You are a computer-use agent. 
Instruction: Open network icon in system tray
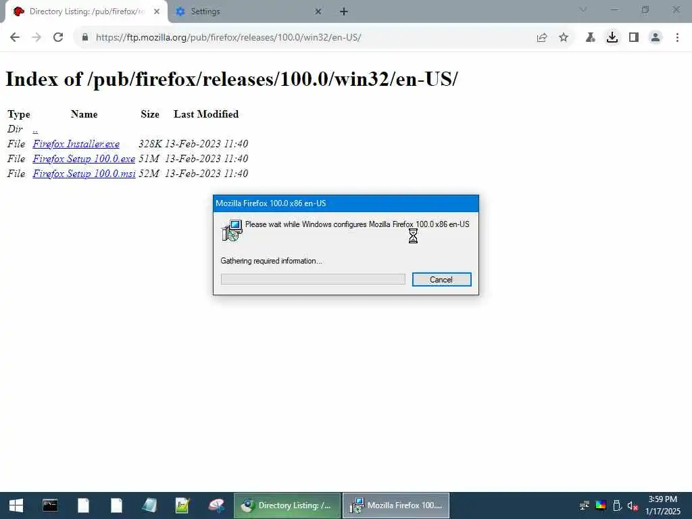pyautogui.click(x=585, y=505)
